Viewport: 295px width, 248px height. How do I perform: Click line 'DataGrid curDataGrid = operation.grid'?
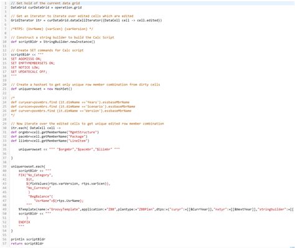(46, 7)
